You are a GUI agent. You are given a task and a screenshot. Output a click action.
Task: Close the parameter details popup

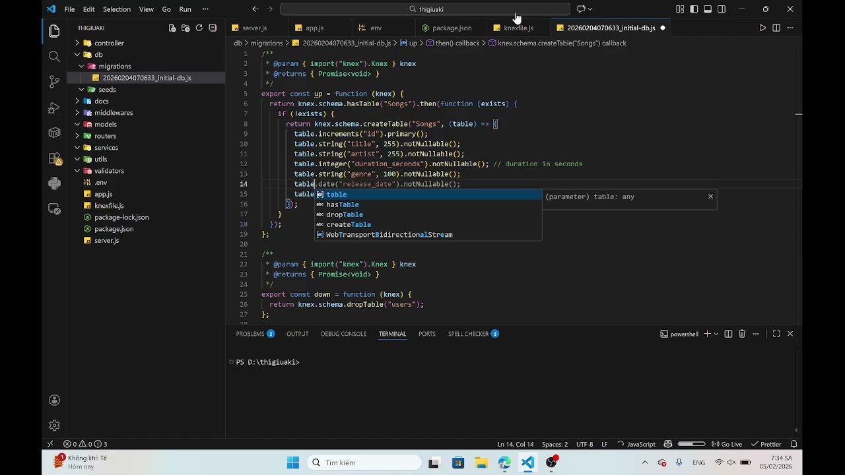coord(710,197)
